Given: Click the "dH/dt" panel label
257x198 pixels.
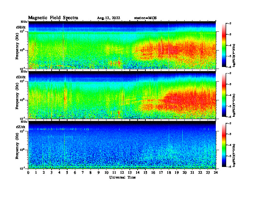Looking at the screenshot, I should pos(21,27).
